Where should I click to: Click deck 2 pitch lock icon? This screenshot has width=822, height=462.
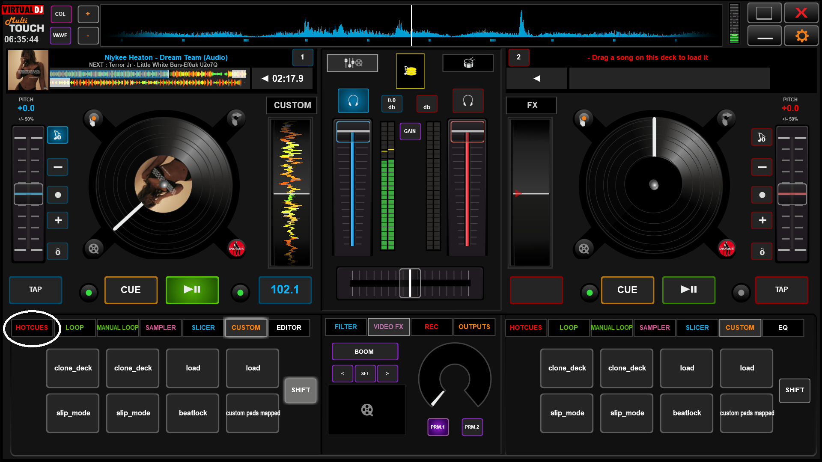pos(762,252)
